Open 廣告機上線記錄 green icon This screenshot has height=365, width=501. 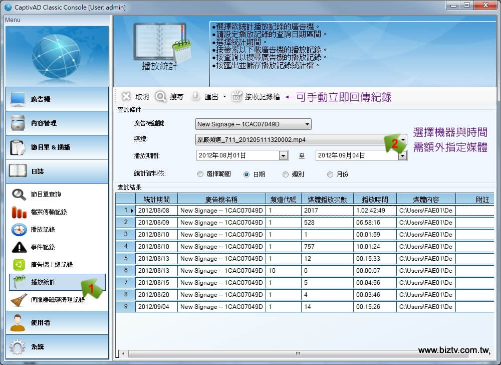[x=19, y=265]
